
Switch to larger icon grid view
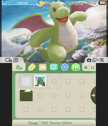[x=86, y=67]
